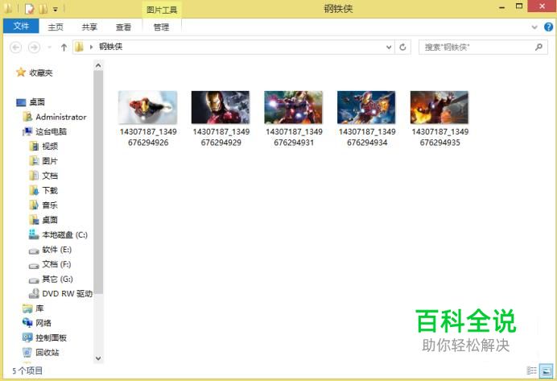This screenshot has width=557, height=381.
Task: Select 收藏夹 in the navigation pane
Action: tap(41, 72)
